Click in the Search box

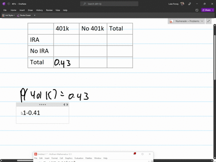(x=109, y=4)
